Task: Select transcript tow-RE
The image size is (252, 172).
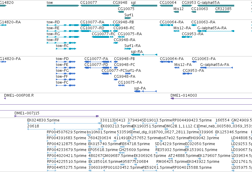Action: 63,31
